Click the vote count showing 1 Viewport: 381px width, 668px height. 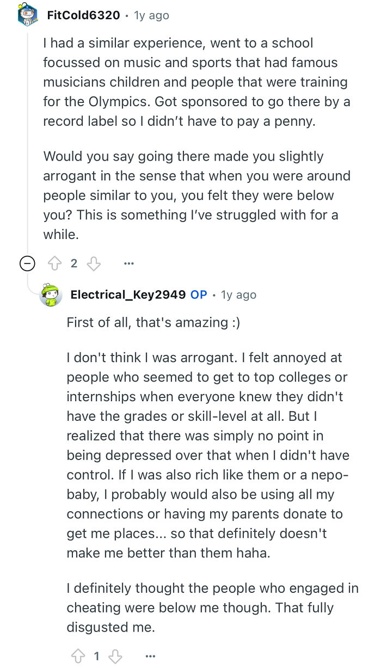(x=96, y=656)
